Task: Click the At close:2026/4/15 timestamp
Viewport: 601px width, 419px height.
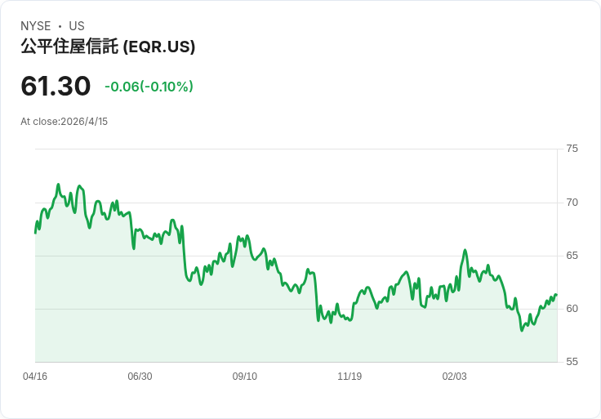Action: pyautogui.click(x=65, y=122)
